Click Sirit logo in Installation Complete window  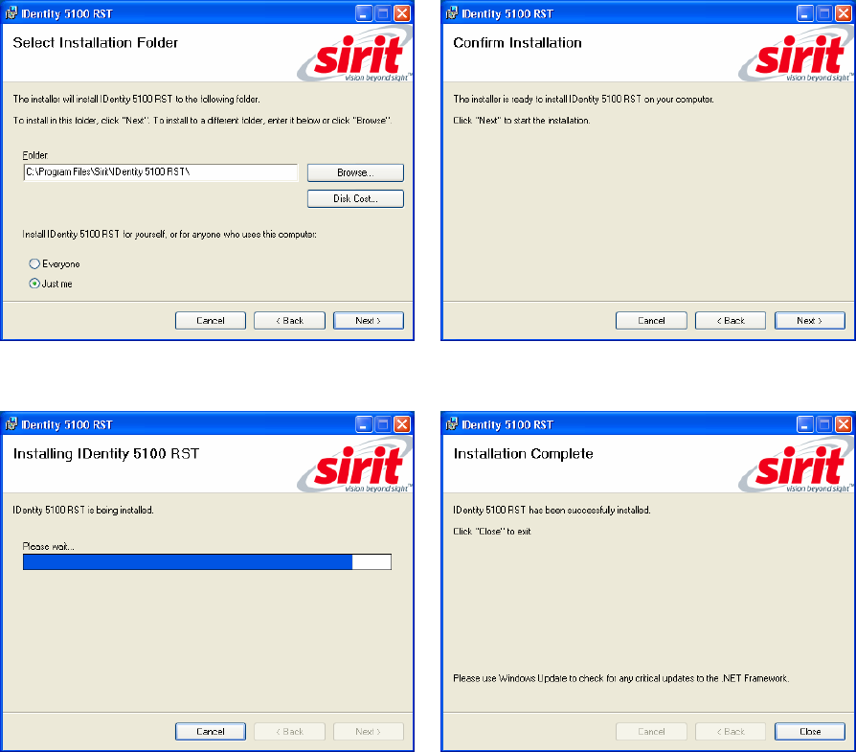click(796, 466)
